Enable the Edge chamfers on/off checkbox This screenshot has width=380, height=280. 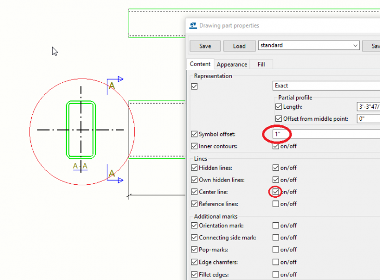pos(275,262)
